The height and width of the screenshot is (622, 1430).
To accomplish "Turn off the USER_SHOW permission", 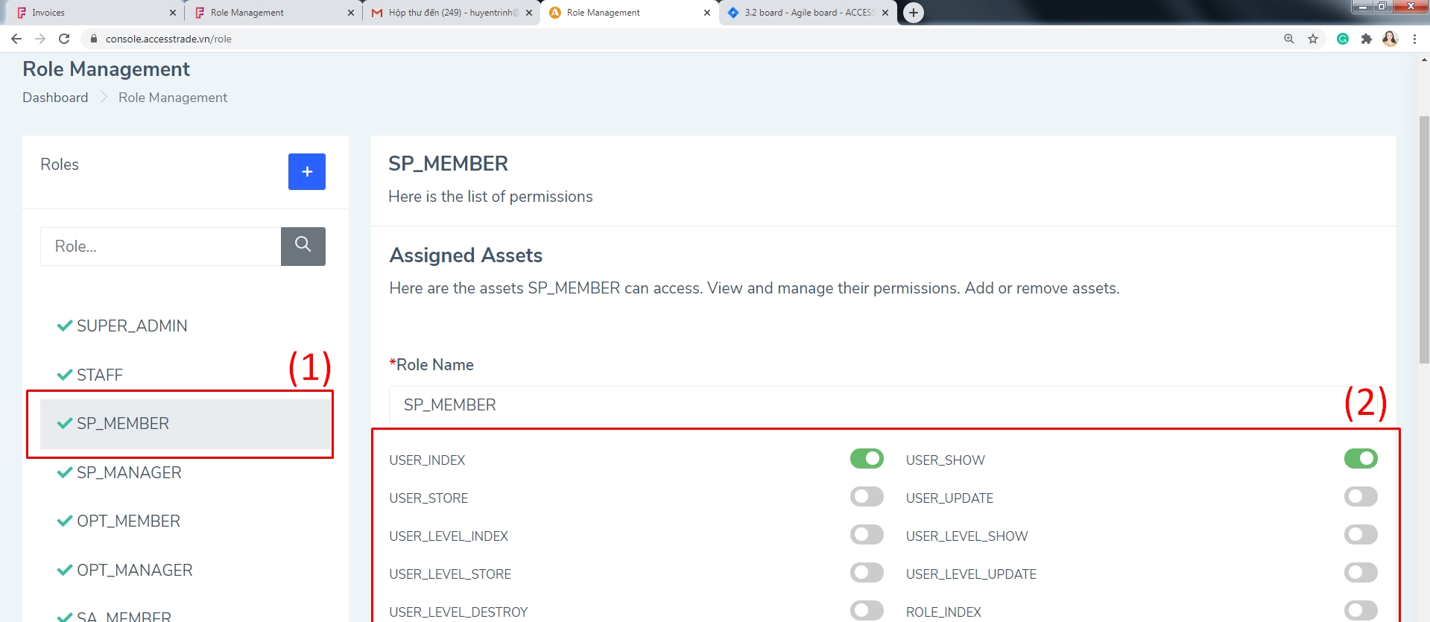I will click(1360, 459).
